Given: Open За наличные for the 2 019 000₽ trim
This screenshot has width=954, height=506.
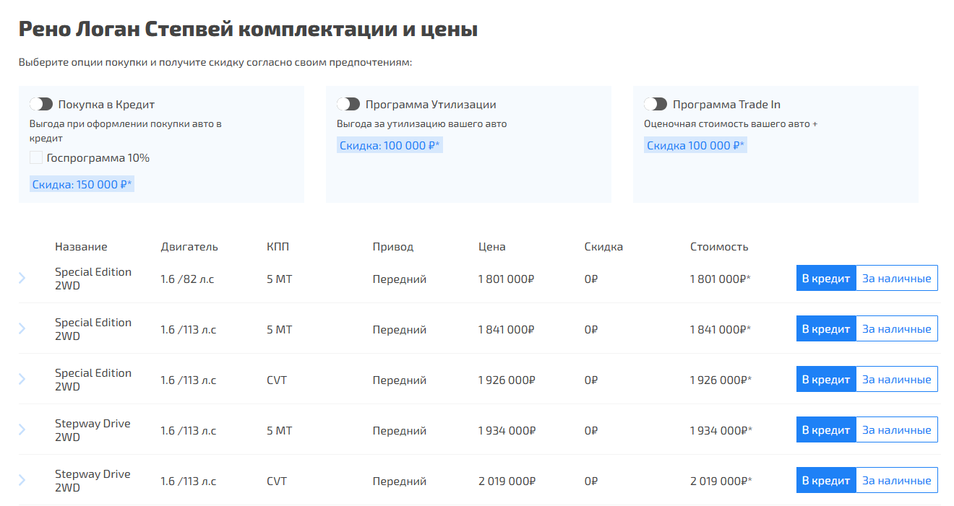Looking at the screenshot, I should point(897,480).
